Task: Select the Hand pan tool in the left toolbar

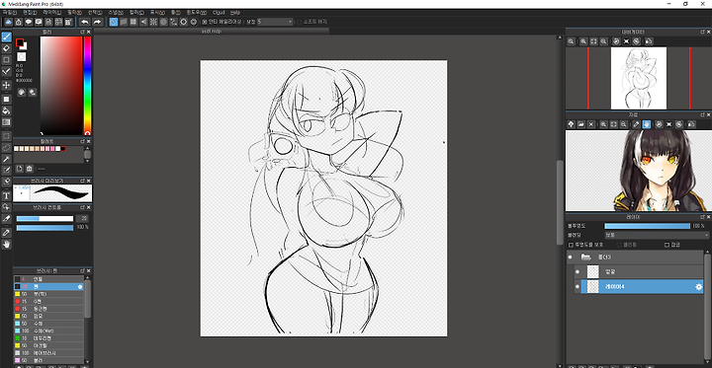Action: pyautogui.click(x=6, y=245)
